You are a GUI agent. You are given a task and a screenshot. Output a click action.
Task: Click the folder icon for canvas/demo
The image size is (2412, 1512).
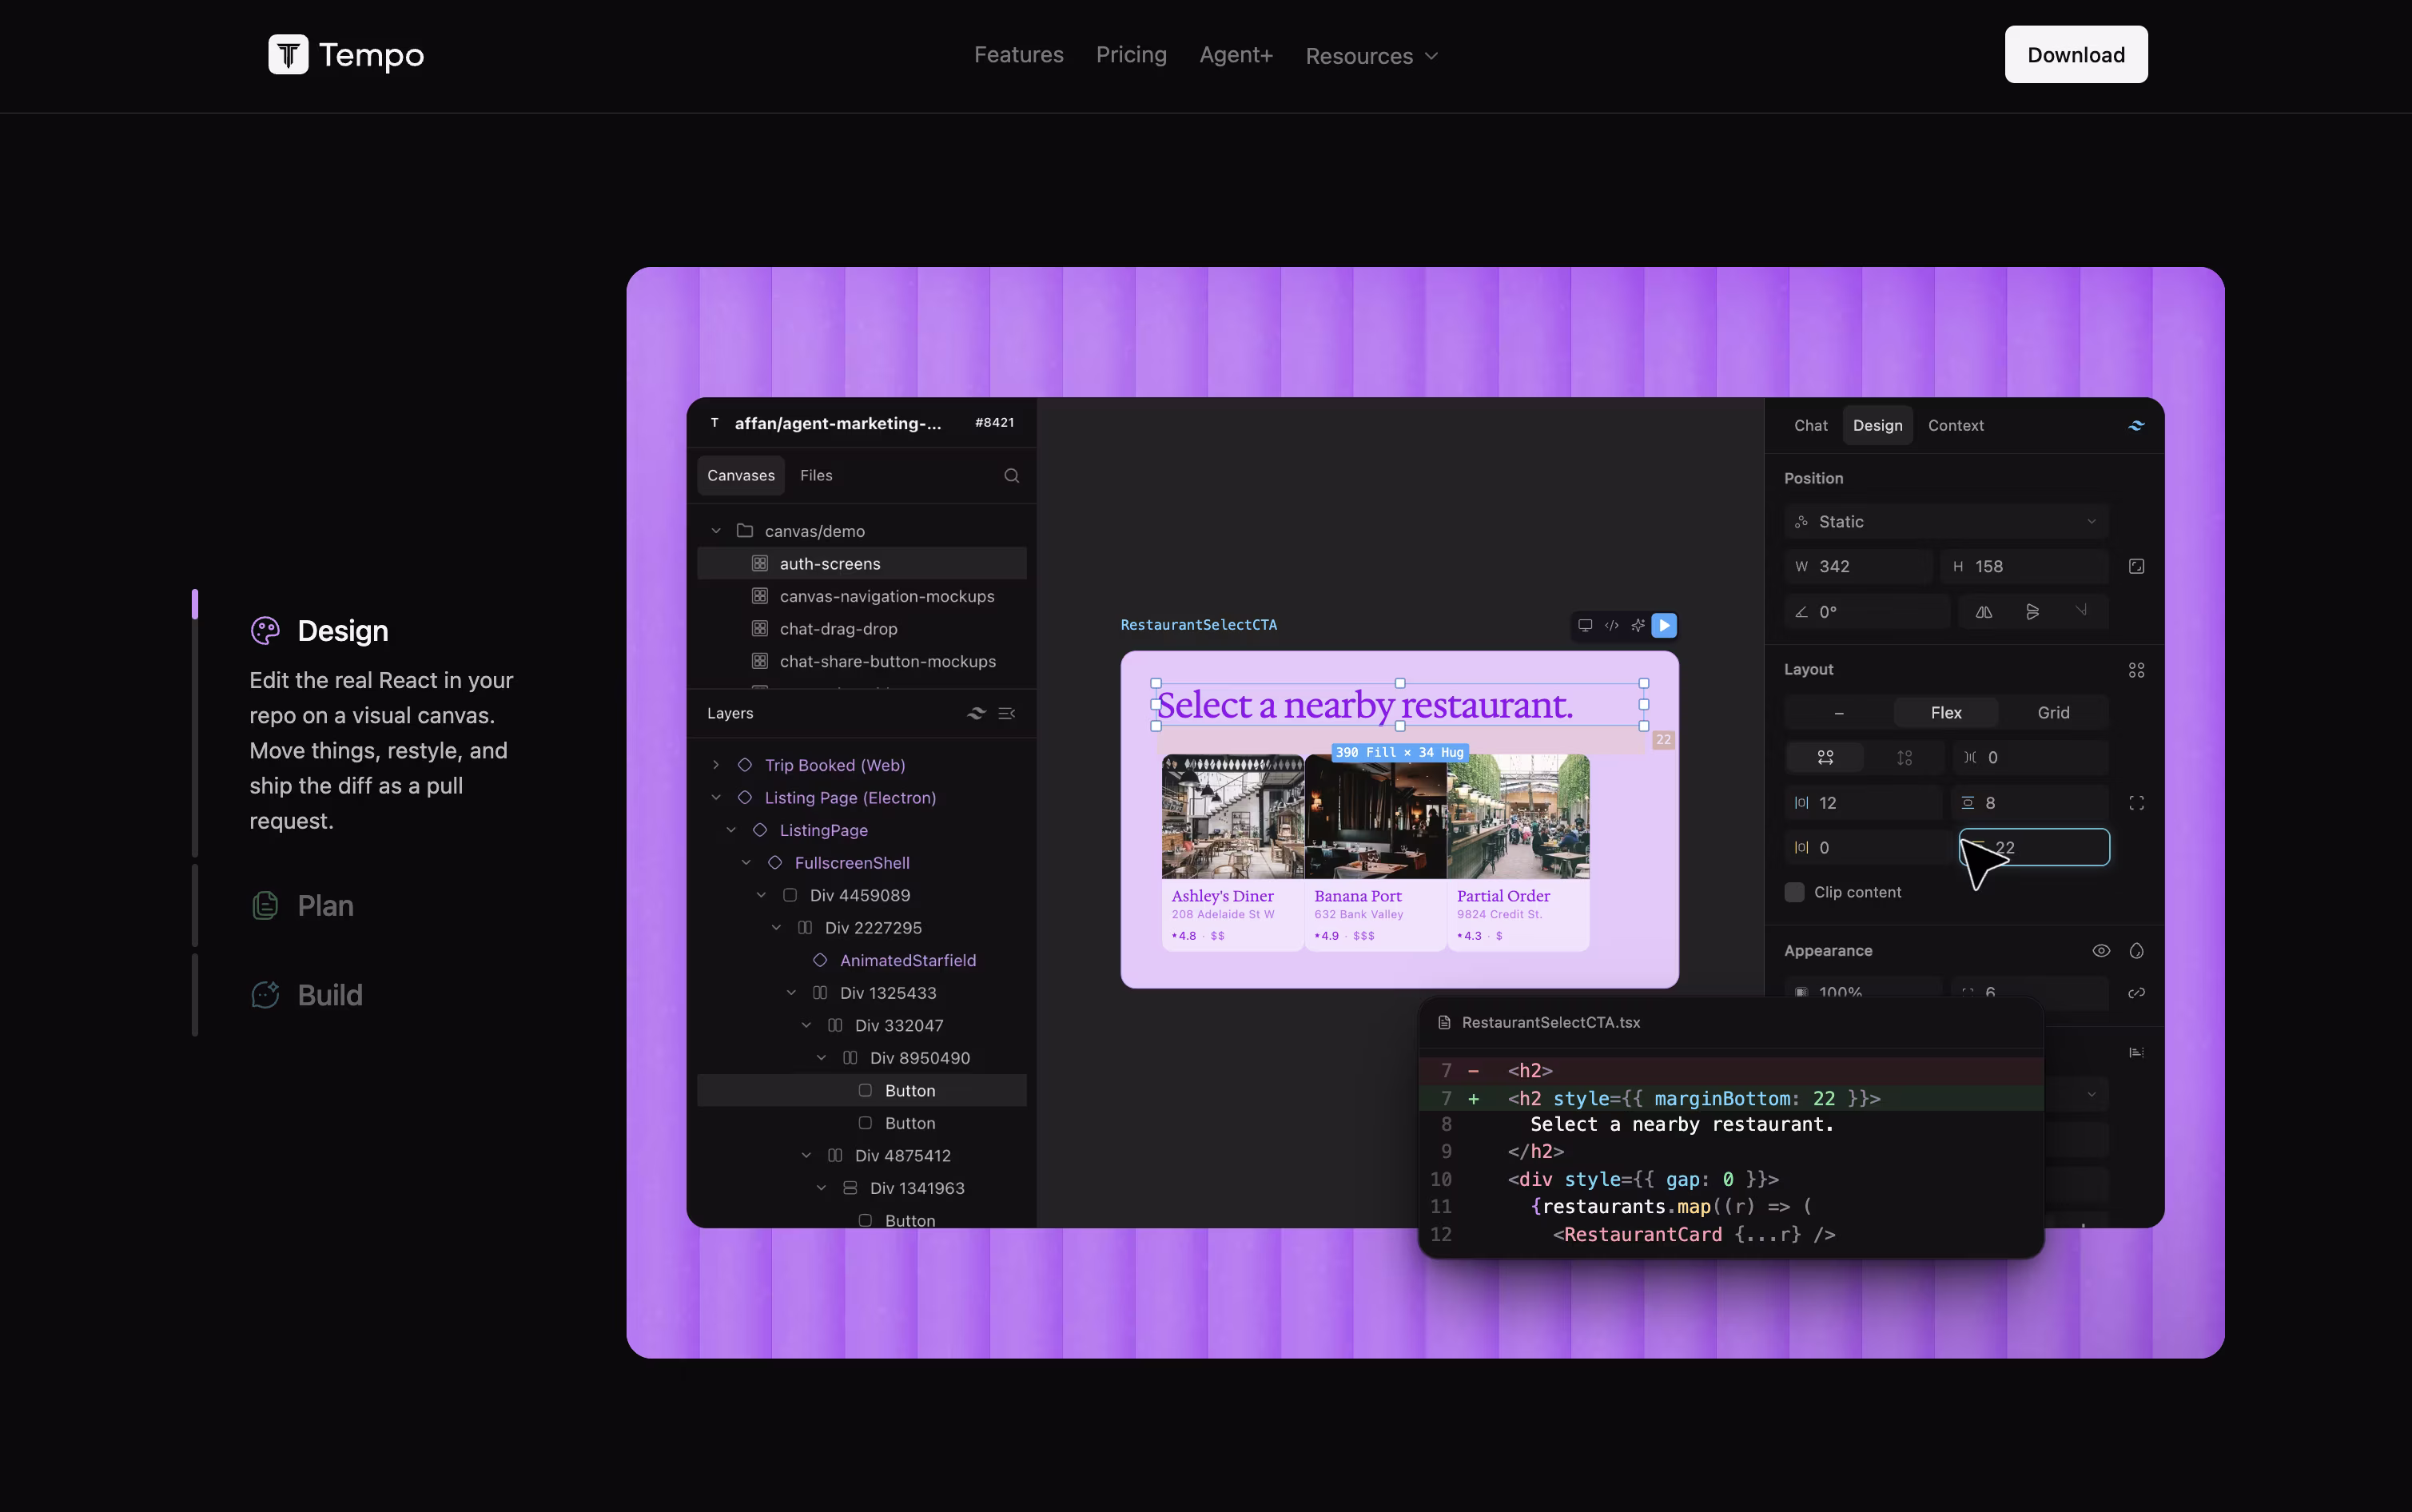tap(744, 530)
